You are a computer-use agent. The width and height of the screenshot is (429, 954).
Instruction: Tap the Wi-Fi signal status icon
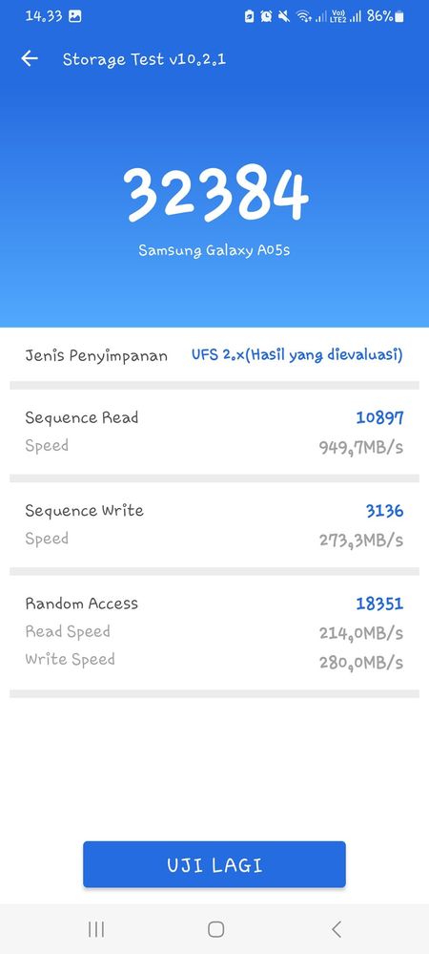tap(303, 16)
